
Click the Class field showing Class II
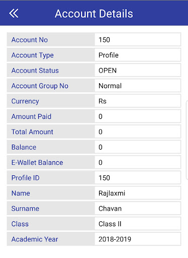tap(138, 224)
